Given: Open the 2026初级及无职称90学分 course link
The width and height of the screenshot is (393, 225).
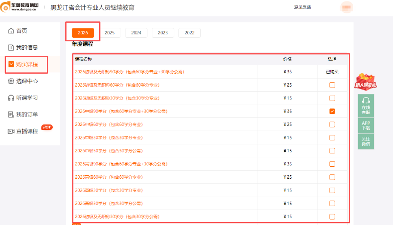Looking at the screenshot, I should click(130, 72).
